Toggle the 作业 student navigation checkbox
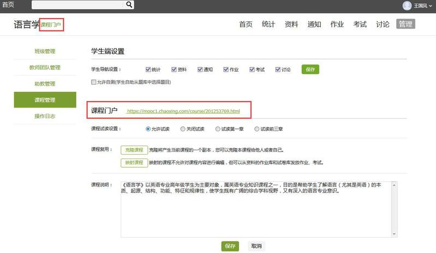This screenshot has height=253, width=436. [x=226, y=69]
